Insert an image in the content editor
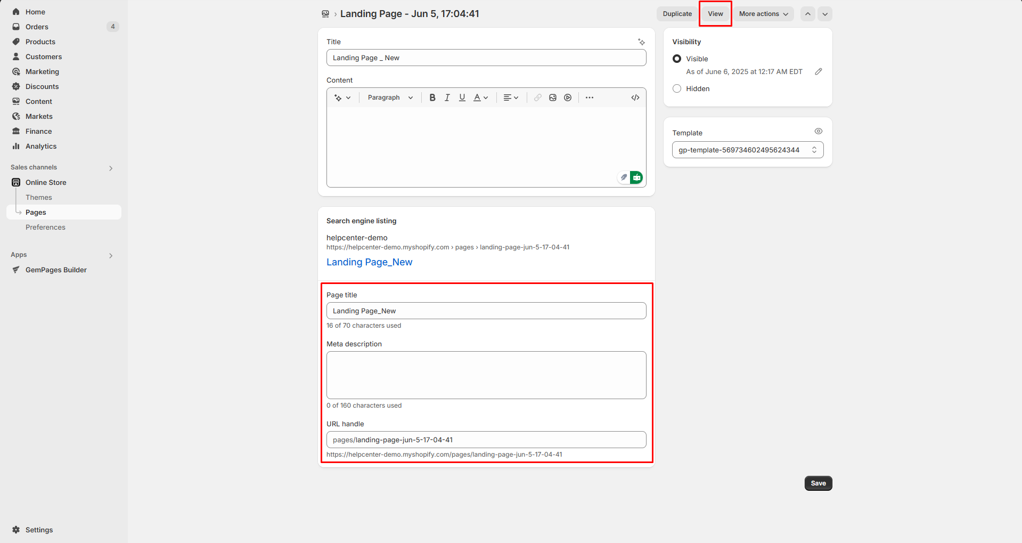 coord(552,98)
